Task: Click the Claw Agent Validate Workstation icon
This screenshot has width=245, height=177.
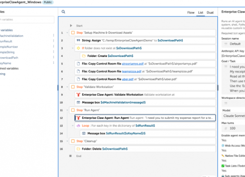Action: pyautogui.click(x=78, y=94)
